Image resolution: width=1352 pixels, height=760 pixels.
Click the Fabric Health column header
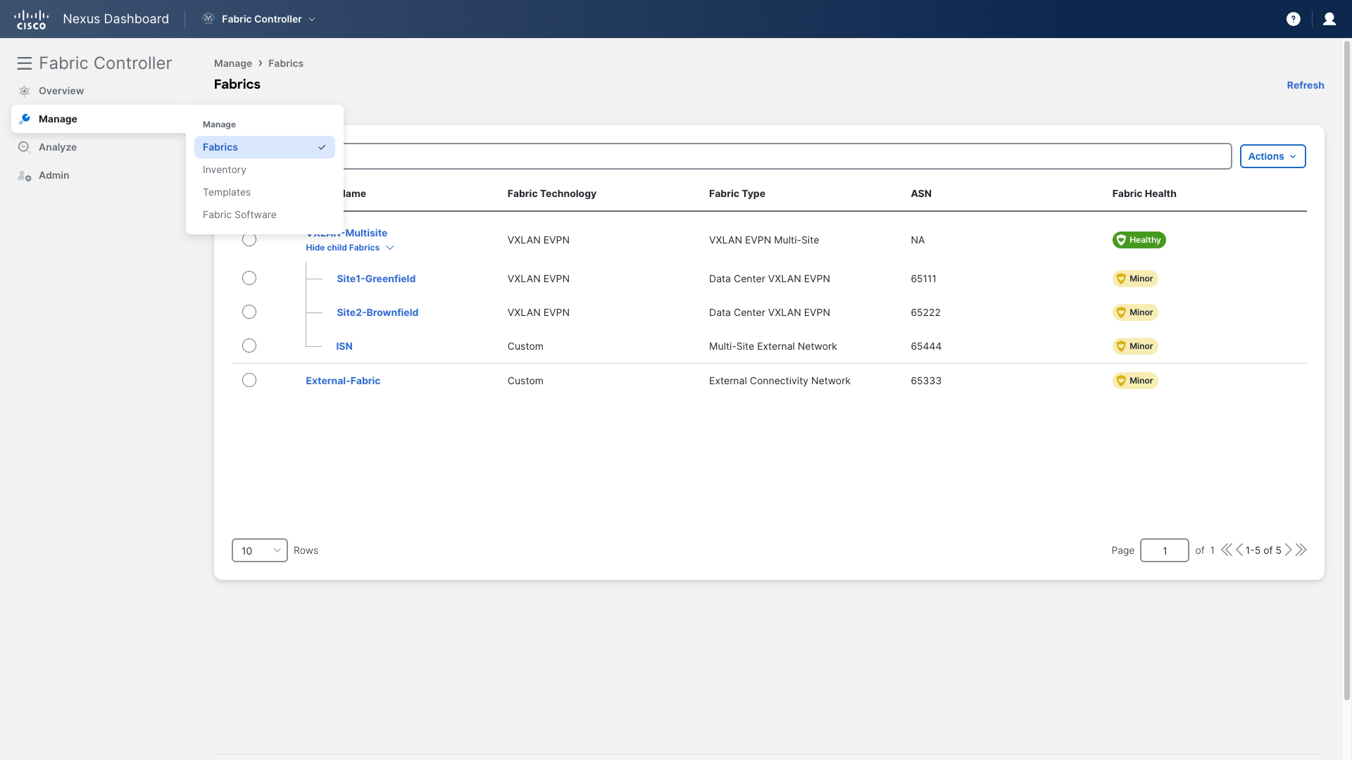click(1144, 194)
